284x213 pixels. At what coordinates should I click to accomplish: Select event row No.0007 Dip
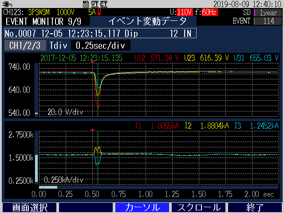tap(100, 33)
